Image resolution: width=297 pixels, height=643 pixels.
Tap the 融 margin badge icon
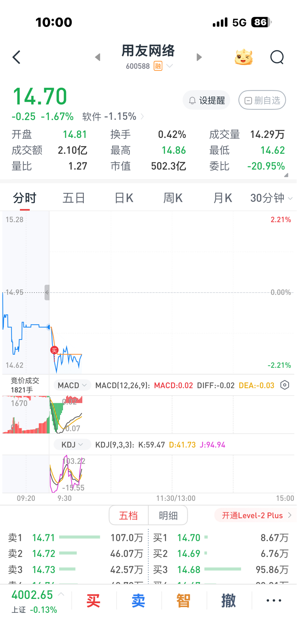point(158,66)
